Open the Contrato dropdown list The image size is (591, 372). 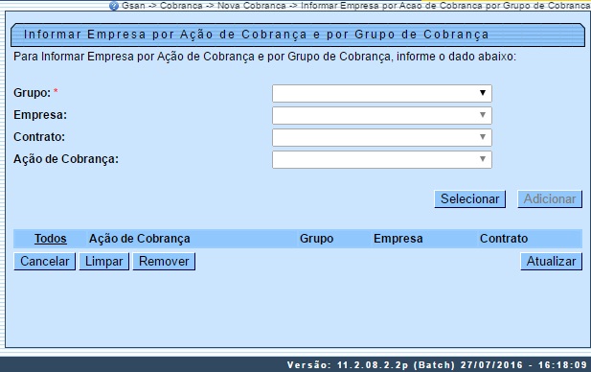point(382,137)
